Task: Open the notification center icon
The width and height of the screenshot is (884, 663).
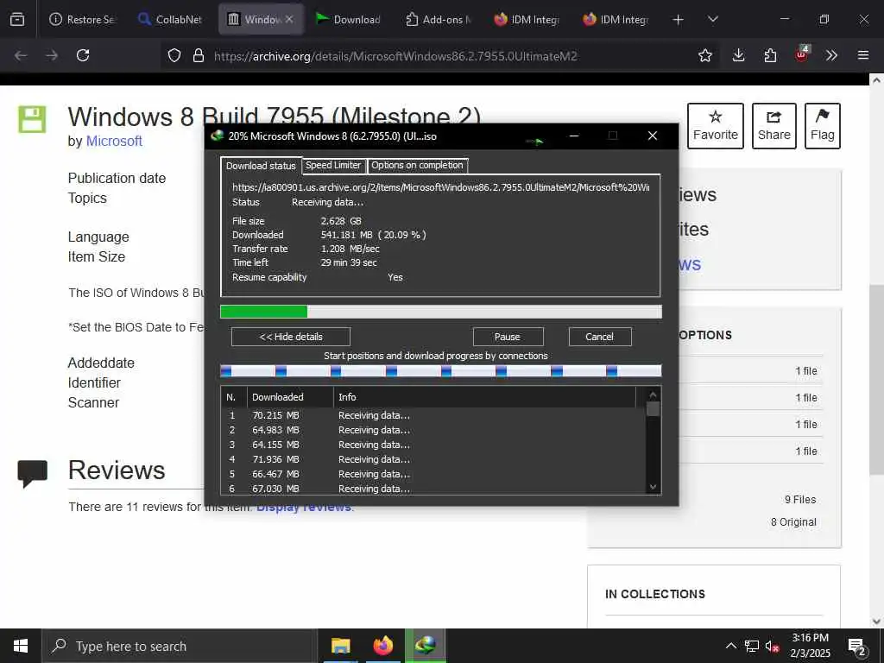Action: 857,647
